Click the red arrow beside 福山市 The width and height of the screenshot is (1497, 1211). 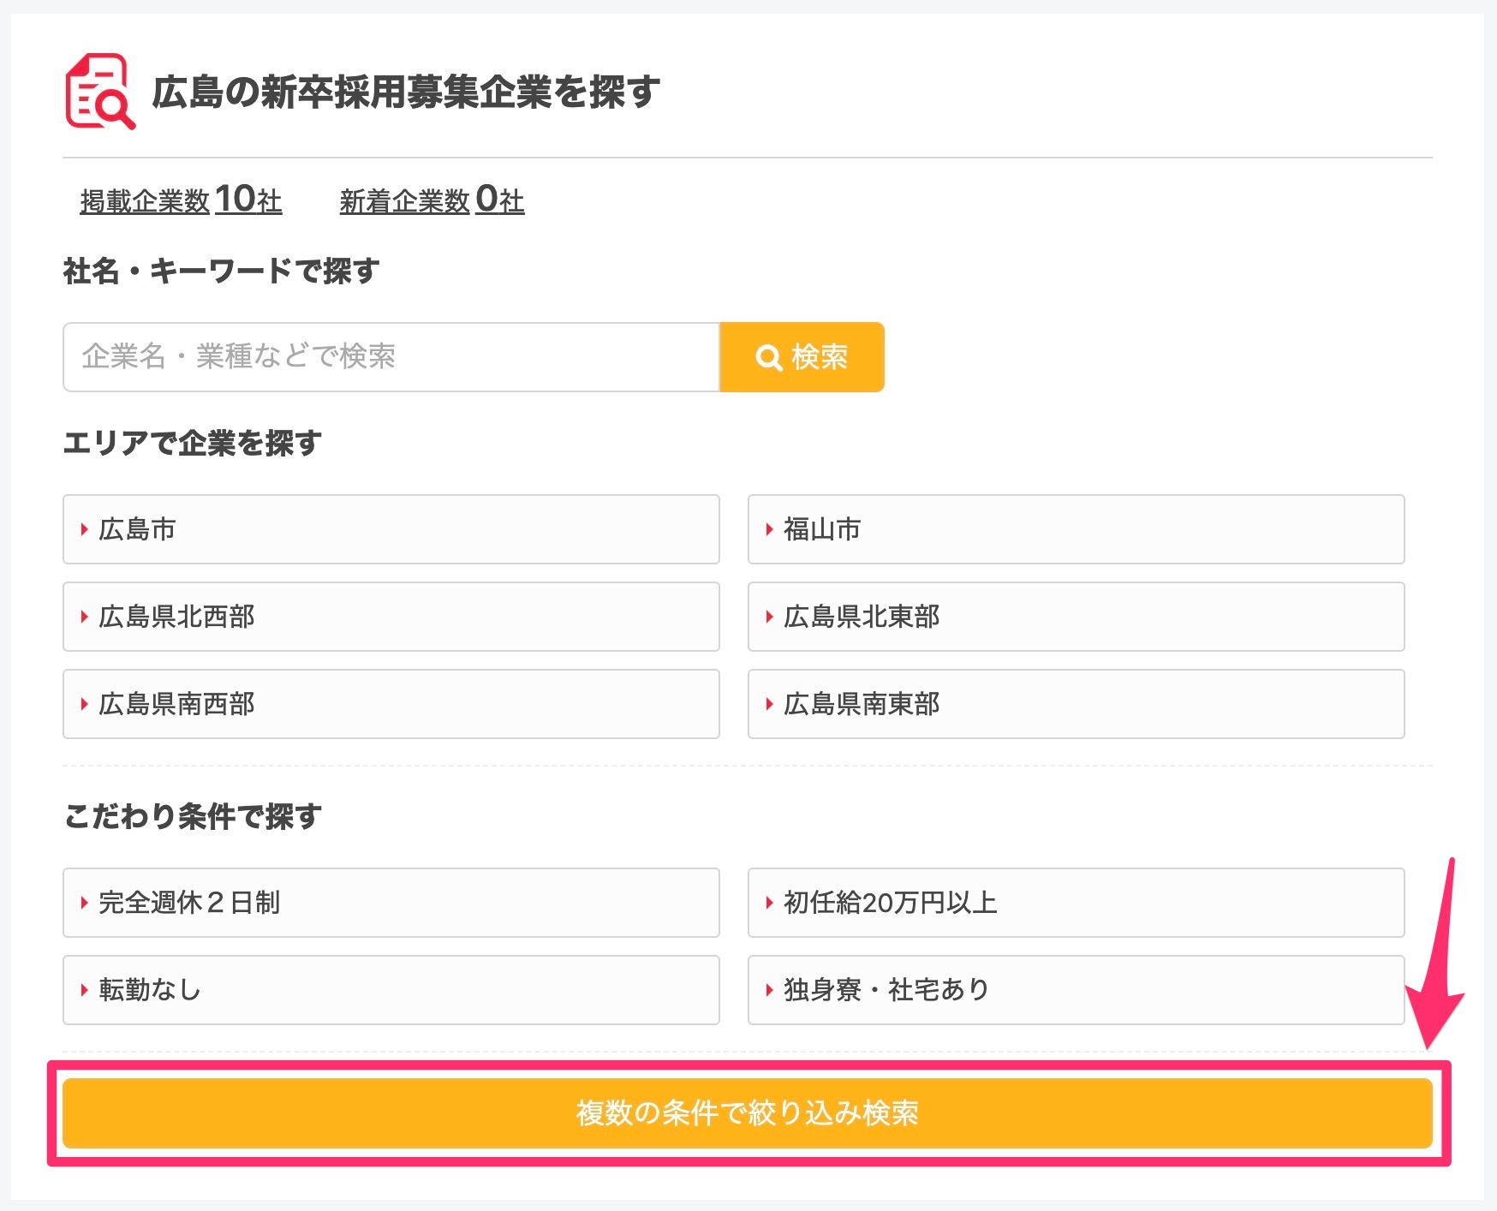point(769,529)
